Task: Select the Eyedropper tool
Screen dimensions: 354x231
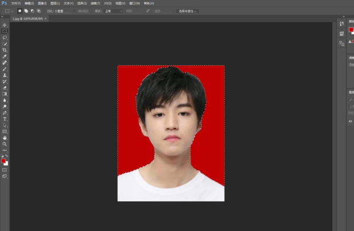Action: (x=5, y=56)
